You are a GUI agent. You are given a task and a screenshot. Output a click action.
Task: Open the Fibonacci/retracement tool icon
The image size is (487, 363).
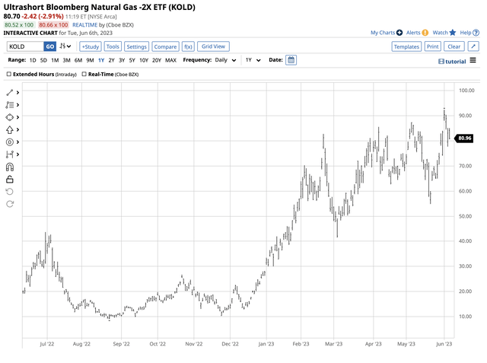[10, 105]
